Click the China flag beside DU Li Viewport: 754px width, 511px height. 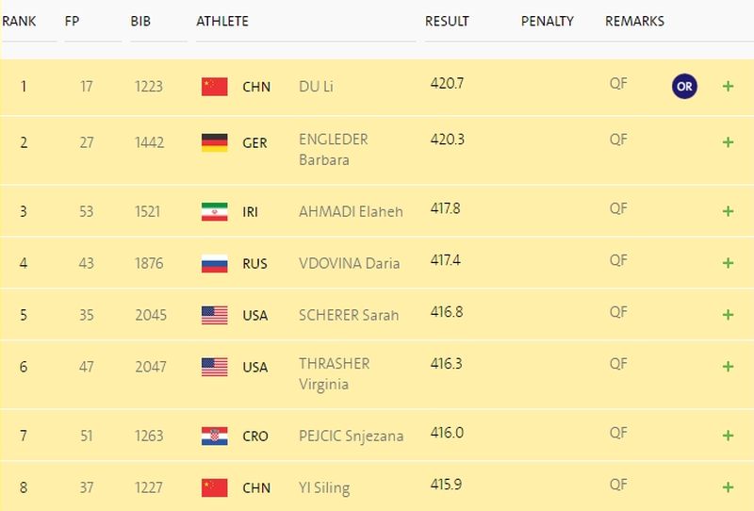215,87
